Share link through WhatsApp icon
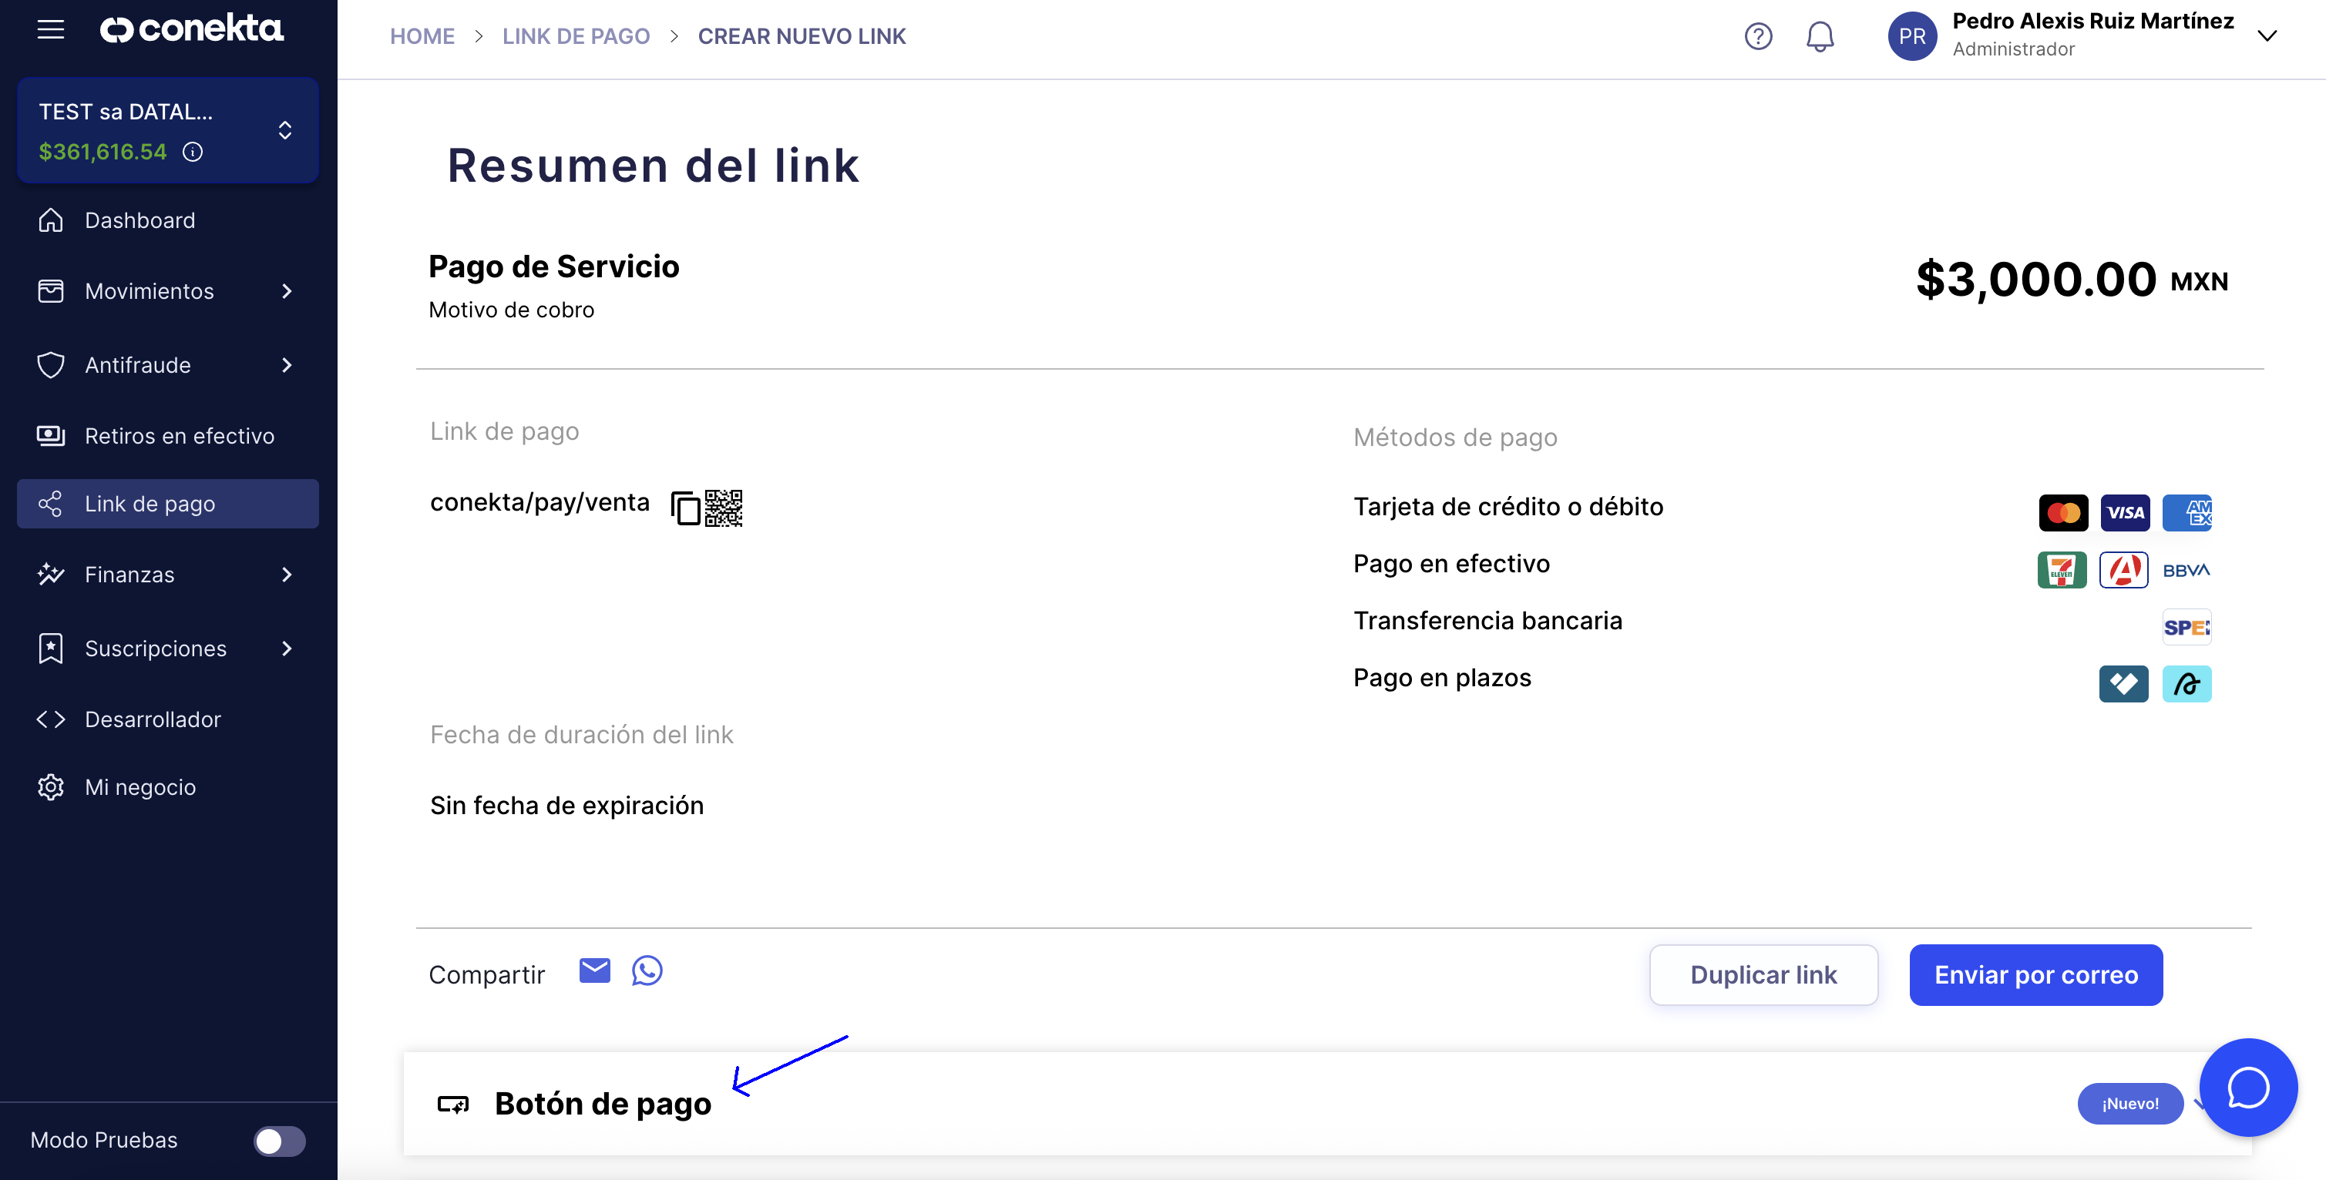Viewport: 2326px width, 1180px height. click(647, 970)
